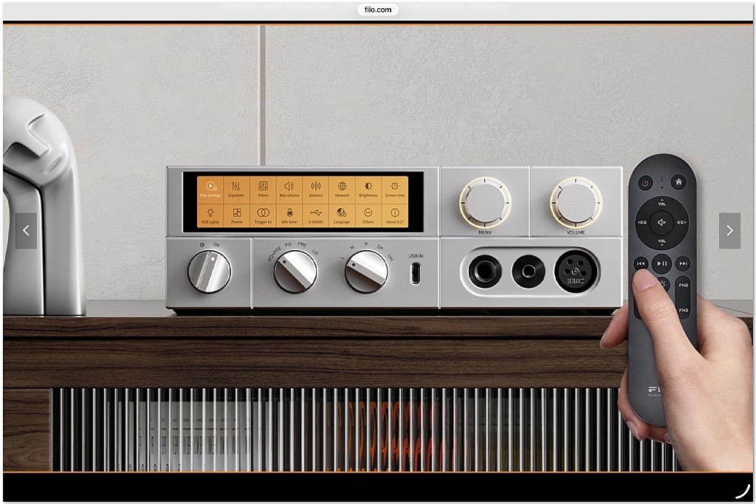
Task: Open the Equalizer tile on the device screen
Action: coord(236,189)
